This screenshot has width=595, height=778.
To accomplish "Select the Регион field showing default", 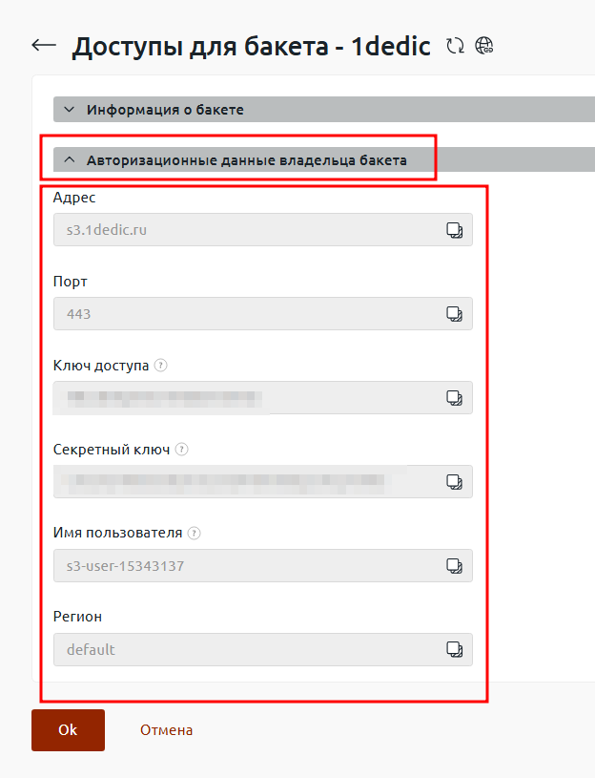I will point(263,649).
